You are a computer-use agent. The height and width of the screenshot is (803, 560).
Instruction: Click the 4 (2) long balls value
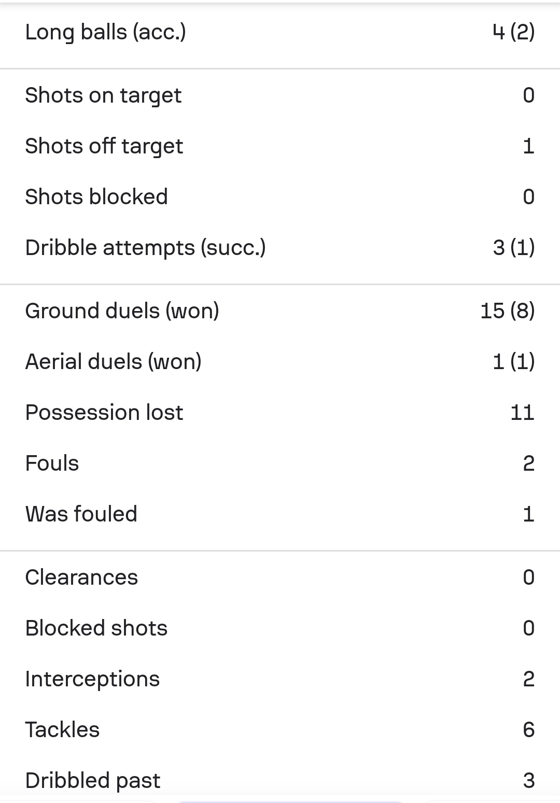pos(513,32)
